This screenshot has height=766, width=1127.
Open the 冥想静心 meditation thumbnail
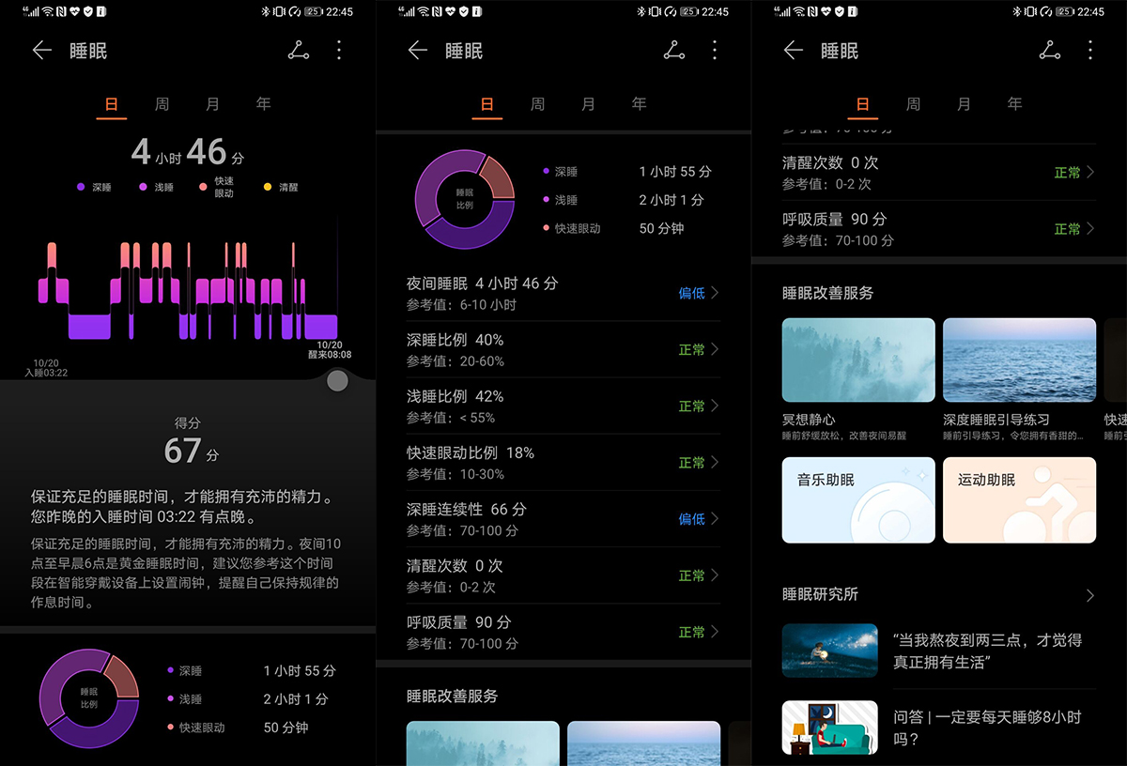coord(857,359)
